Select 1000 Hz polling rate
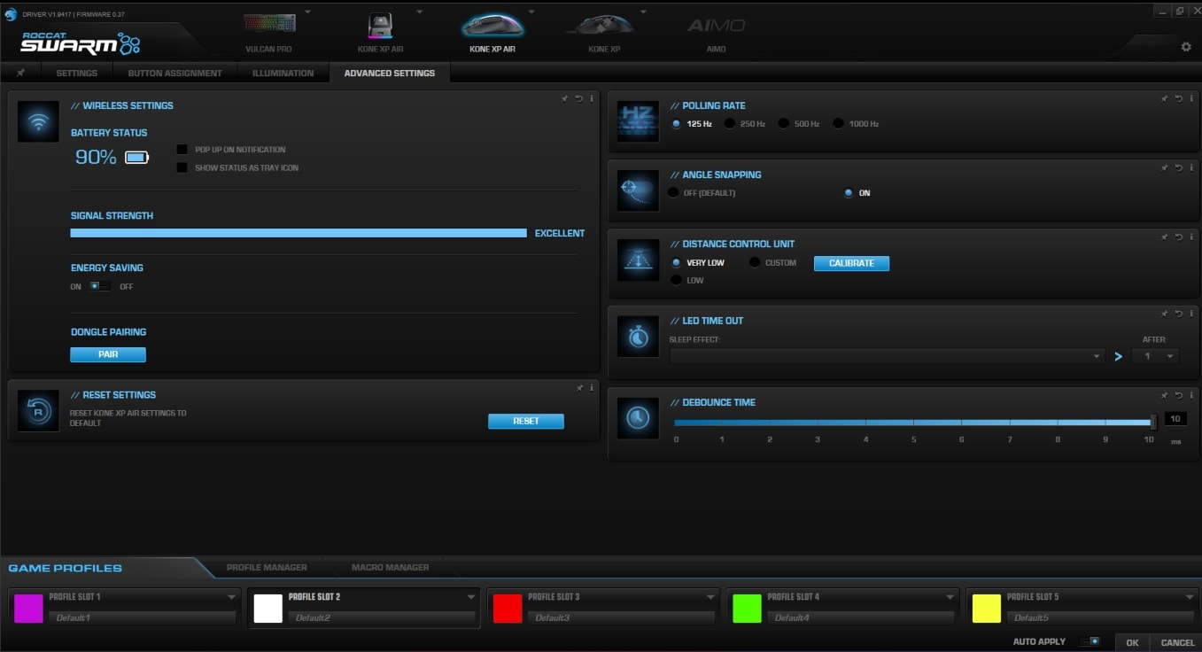 (838, 124)
